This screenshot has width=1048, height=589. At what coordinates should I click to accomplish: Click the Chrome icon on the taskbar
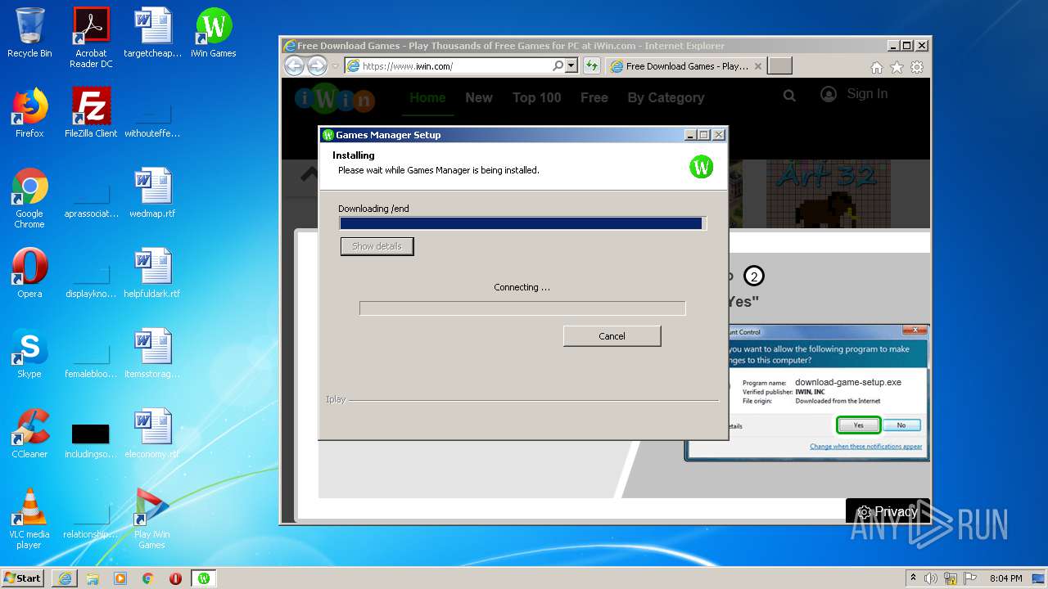coord(148,578)
